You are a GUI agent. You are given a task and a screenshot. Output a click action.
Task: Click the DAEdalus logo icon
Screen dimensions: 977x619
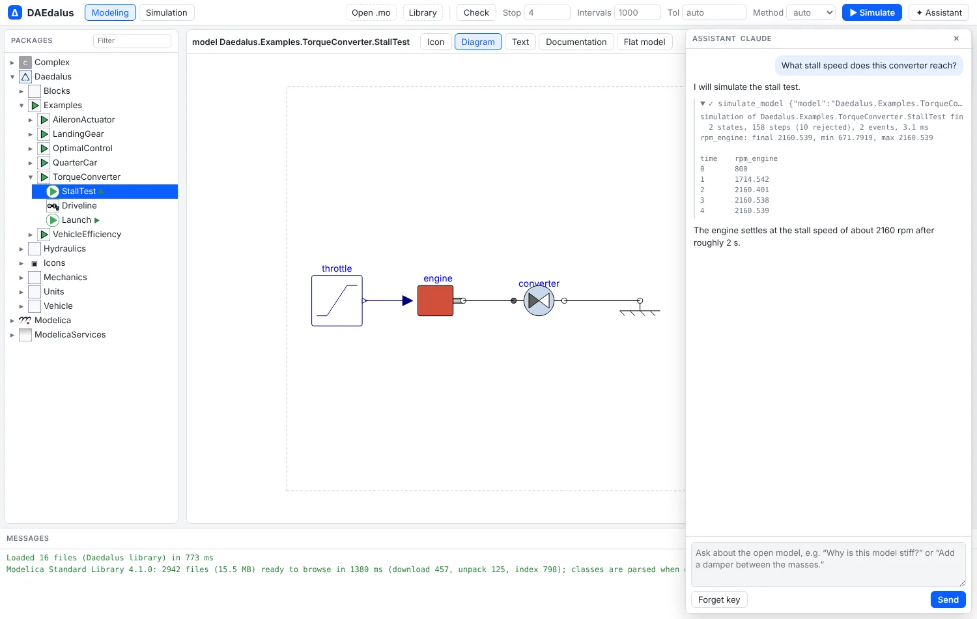[14, 12]
